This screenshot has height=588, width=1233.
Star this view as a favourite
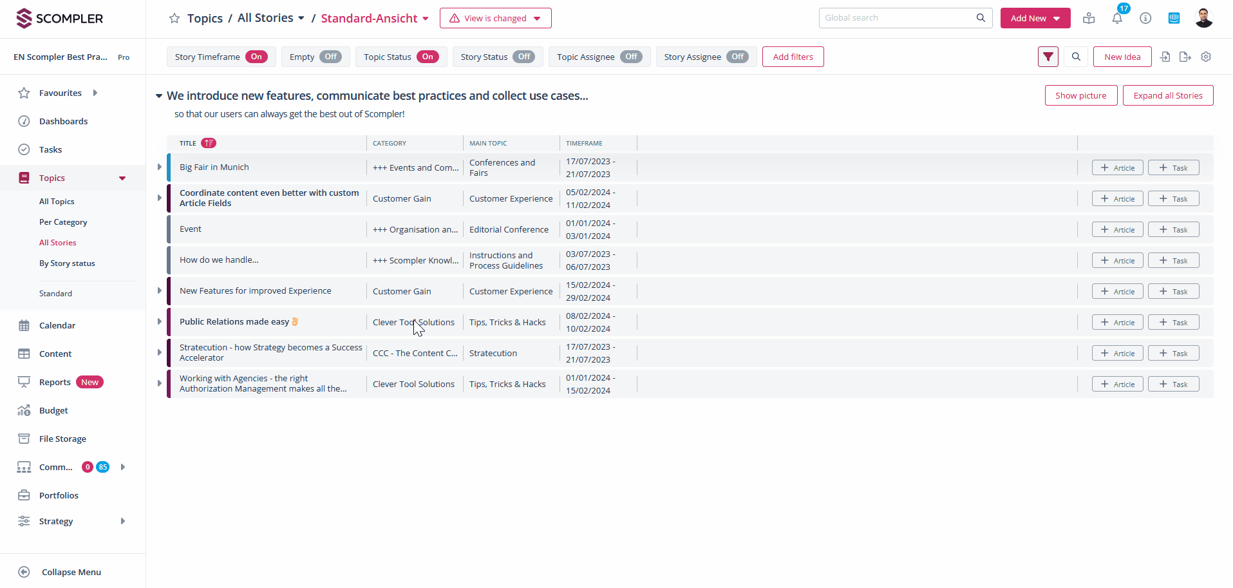coord(174,19)
